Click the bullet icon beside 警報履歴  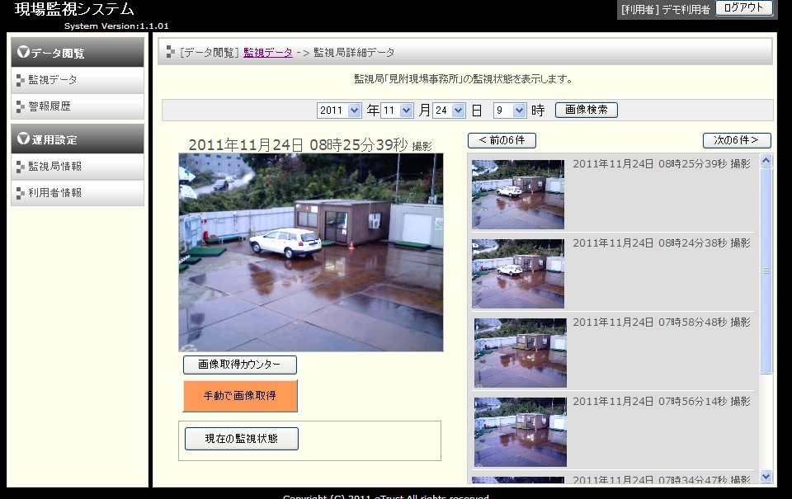[20, 106]
